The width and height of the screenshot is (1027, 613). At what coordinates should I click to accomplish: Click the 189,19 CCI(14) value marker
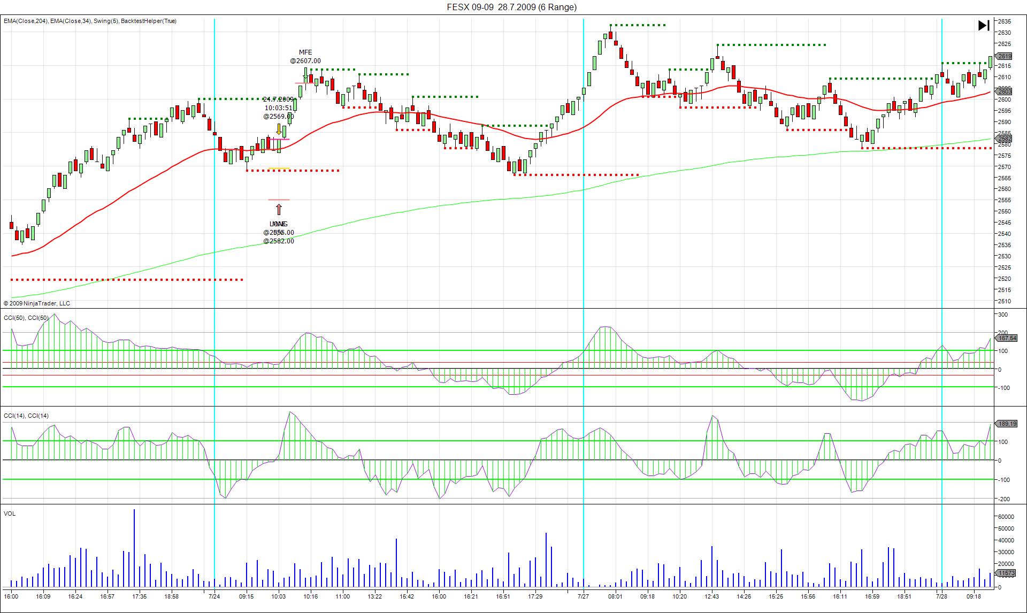[x=1007, y=424]
